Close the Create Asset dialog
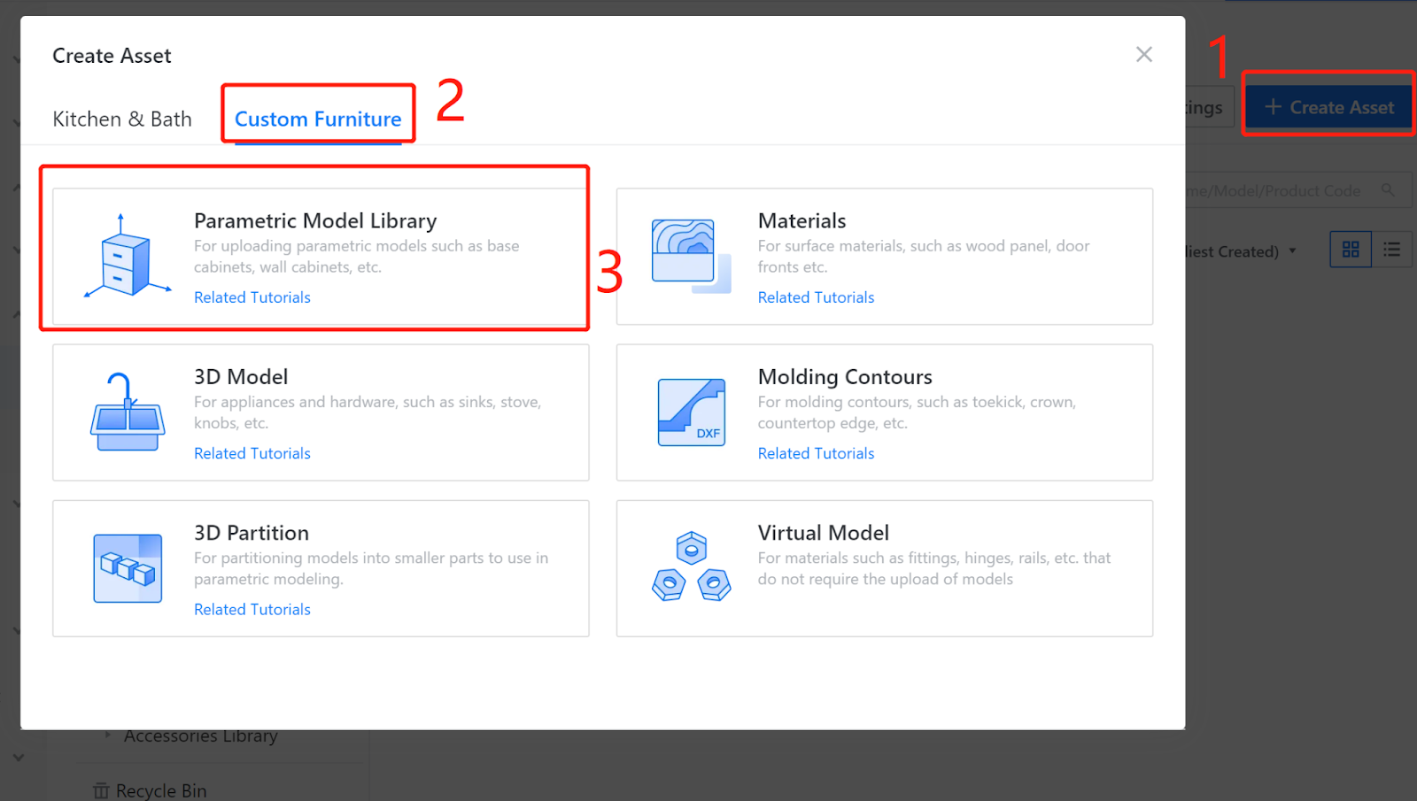Viewport: 1417px width, 801px height. pyautogui.click(x=1144, y=54)
